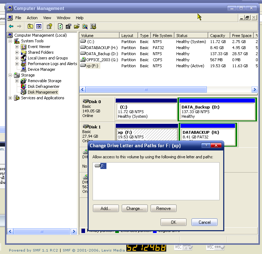Viewport: 262px width, 254px height.
Task: Open the Window menu
Action: (x=63, y=18)
